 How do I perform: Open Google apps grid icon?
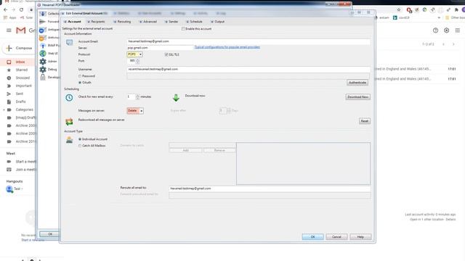pos(458,30)
